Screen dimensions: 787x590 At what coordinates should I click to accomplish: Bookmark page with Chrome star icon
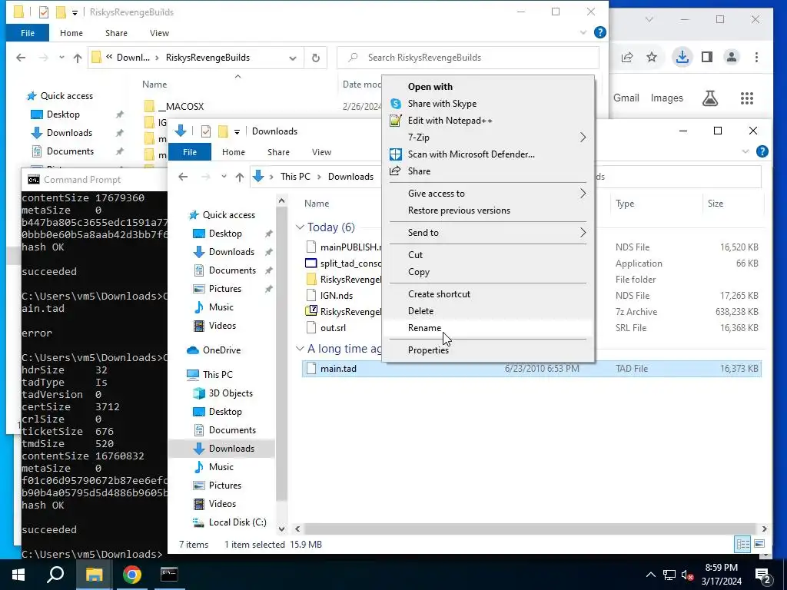tap(652, 57)
